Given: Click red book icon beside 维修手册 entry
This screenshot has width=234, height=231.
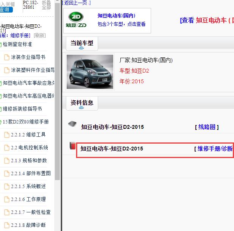Looking at the screenshot, I should click(x=73, y=146).
